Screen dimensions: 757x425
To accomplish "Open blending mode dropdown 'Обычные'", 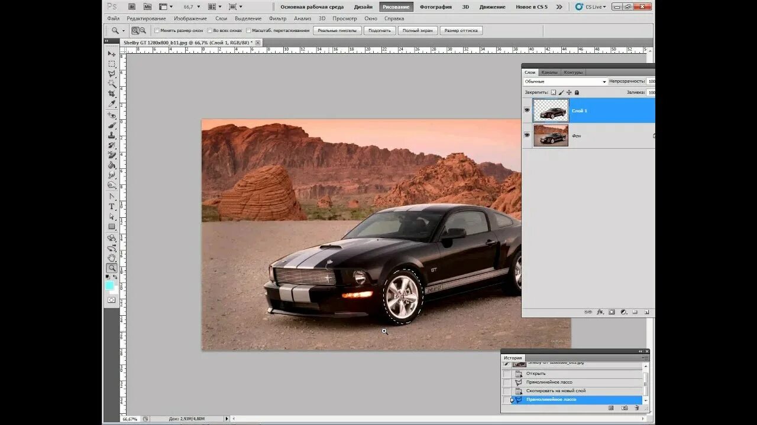I will [x=565, y=81].
